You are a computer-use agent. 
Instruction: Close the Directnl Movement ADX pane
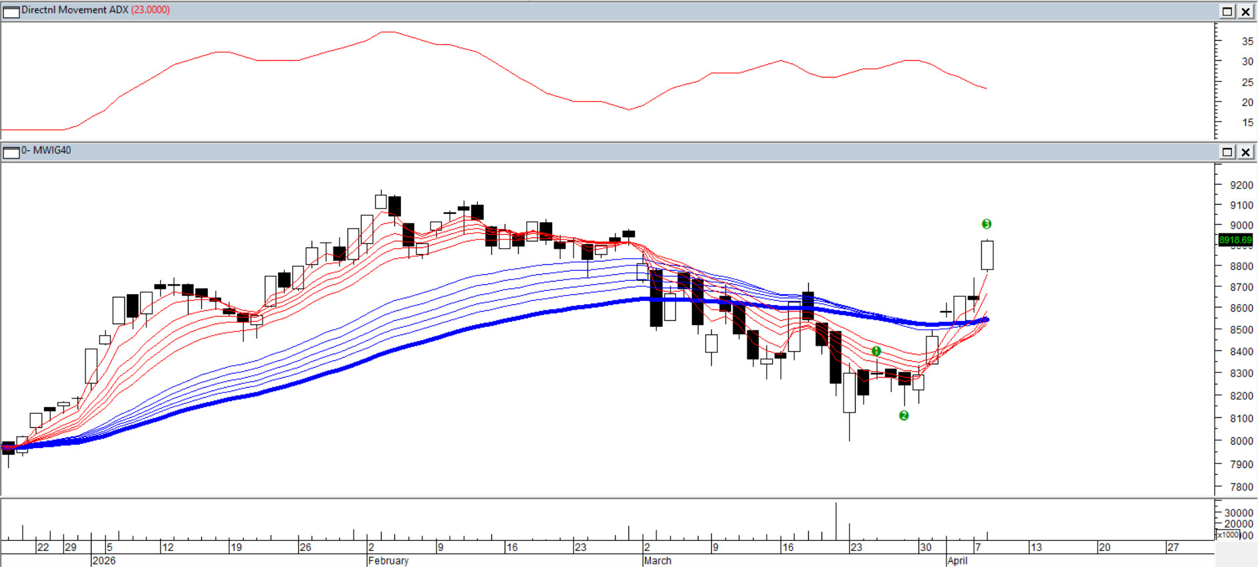pos(1246,11)
